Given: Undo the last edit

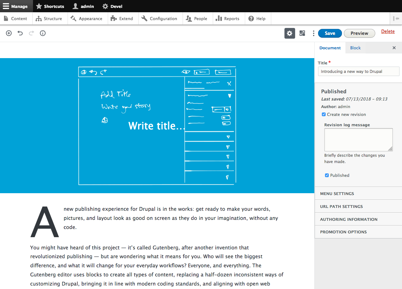Looking at the screenshot, I should pyautogui.click(x=20, y=33).
